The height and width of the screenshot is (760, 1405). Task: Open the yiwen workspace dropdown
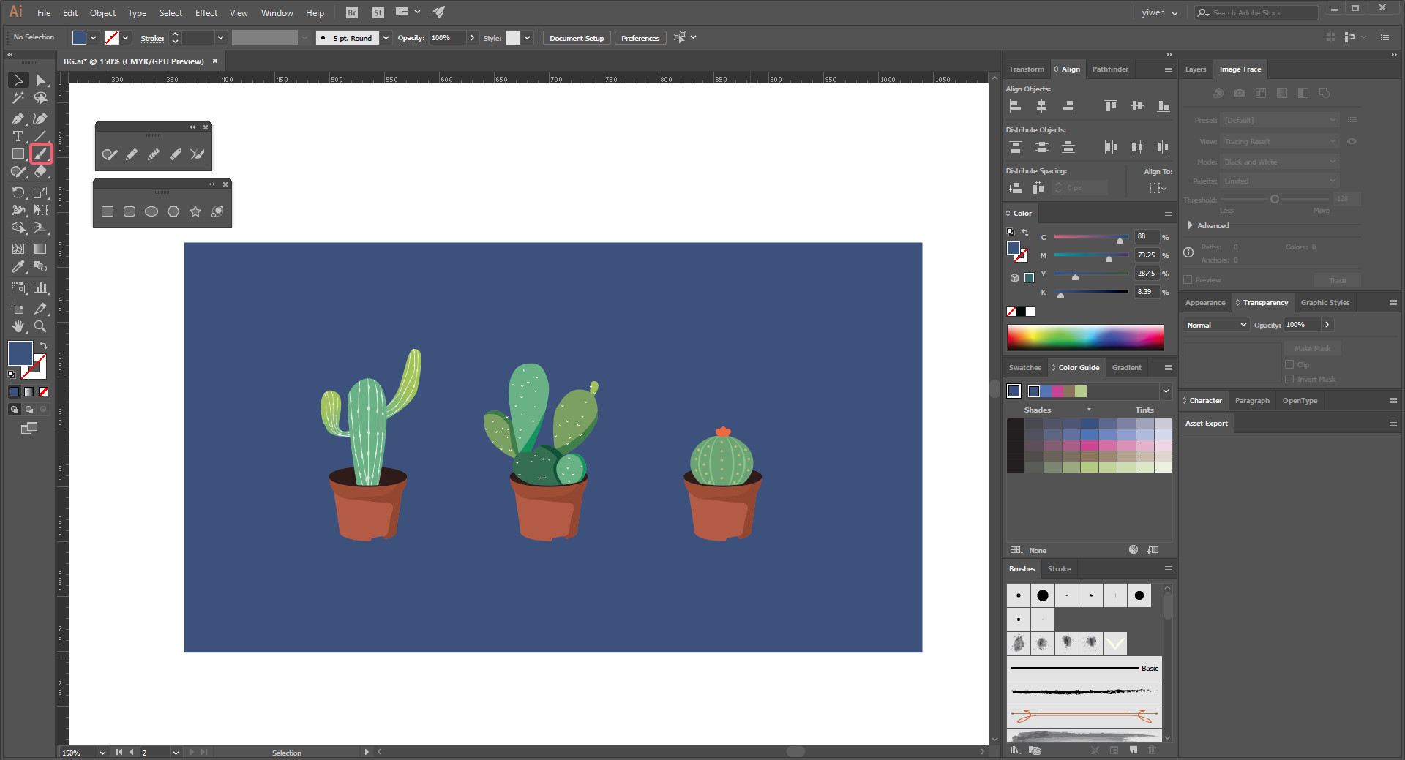tap(1160, 12)
